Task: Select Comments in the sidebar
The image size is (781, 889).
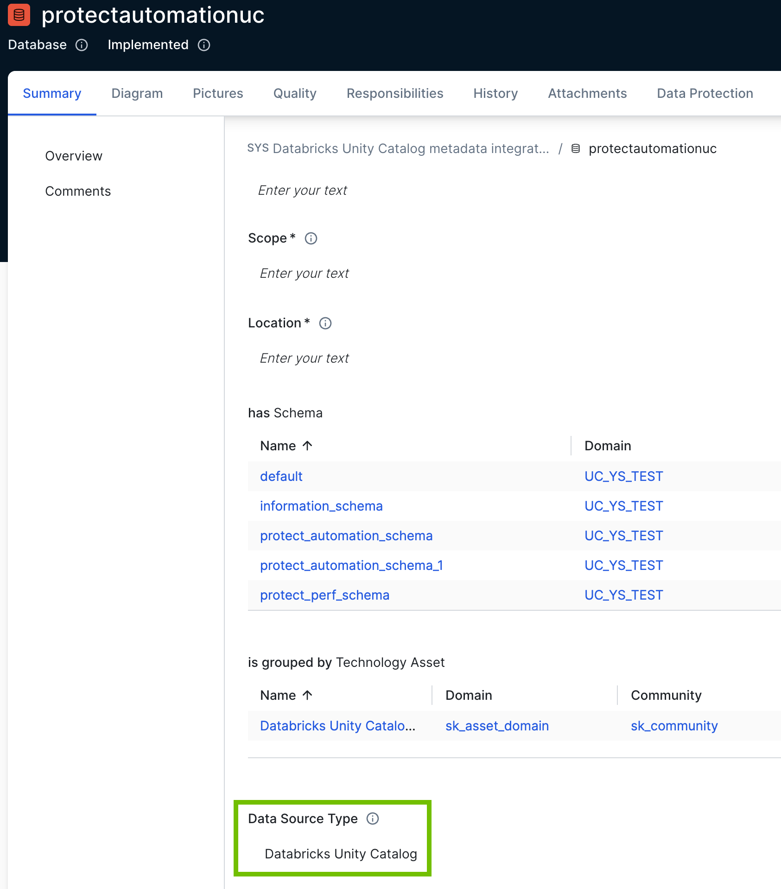Action: tap(77, 191)
